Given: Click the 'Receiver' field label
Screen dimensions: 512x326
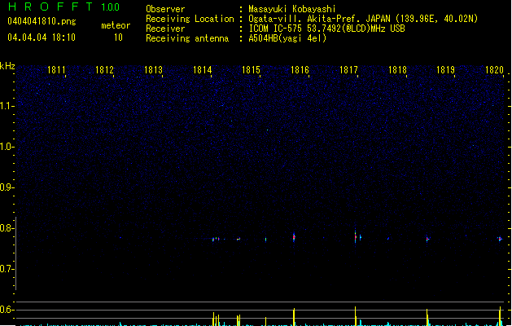Looking at the screenshot, I should (x=165, y=29).
